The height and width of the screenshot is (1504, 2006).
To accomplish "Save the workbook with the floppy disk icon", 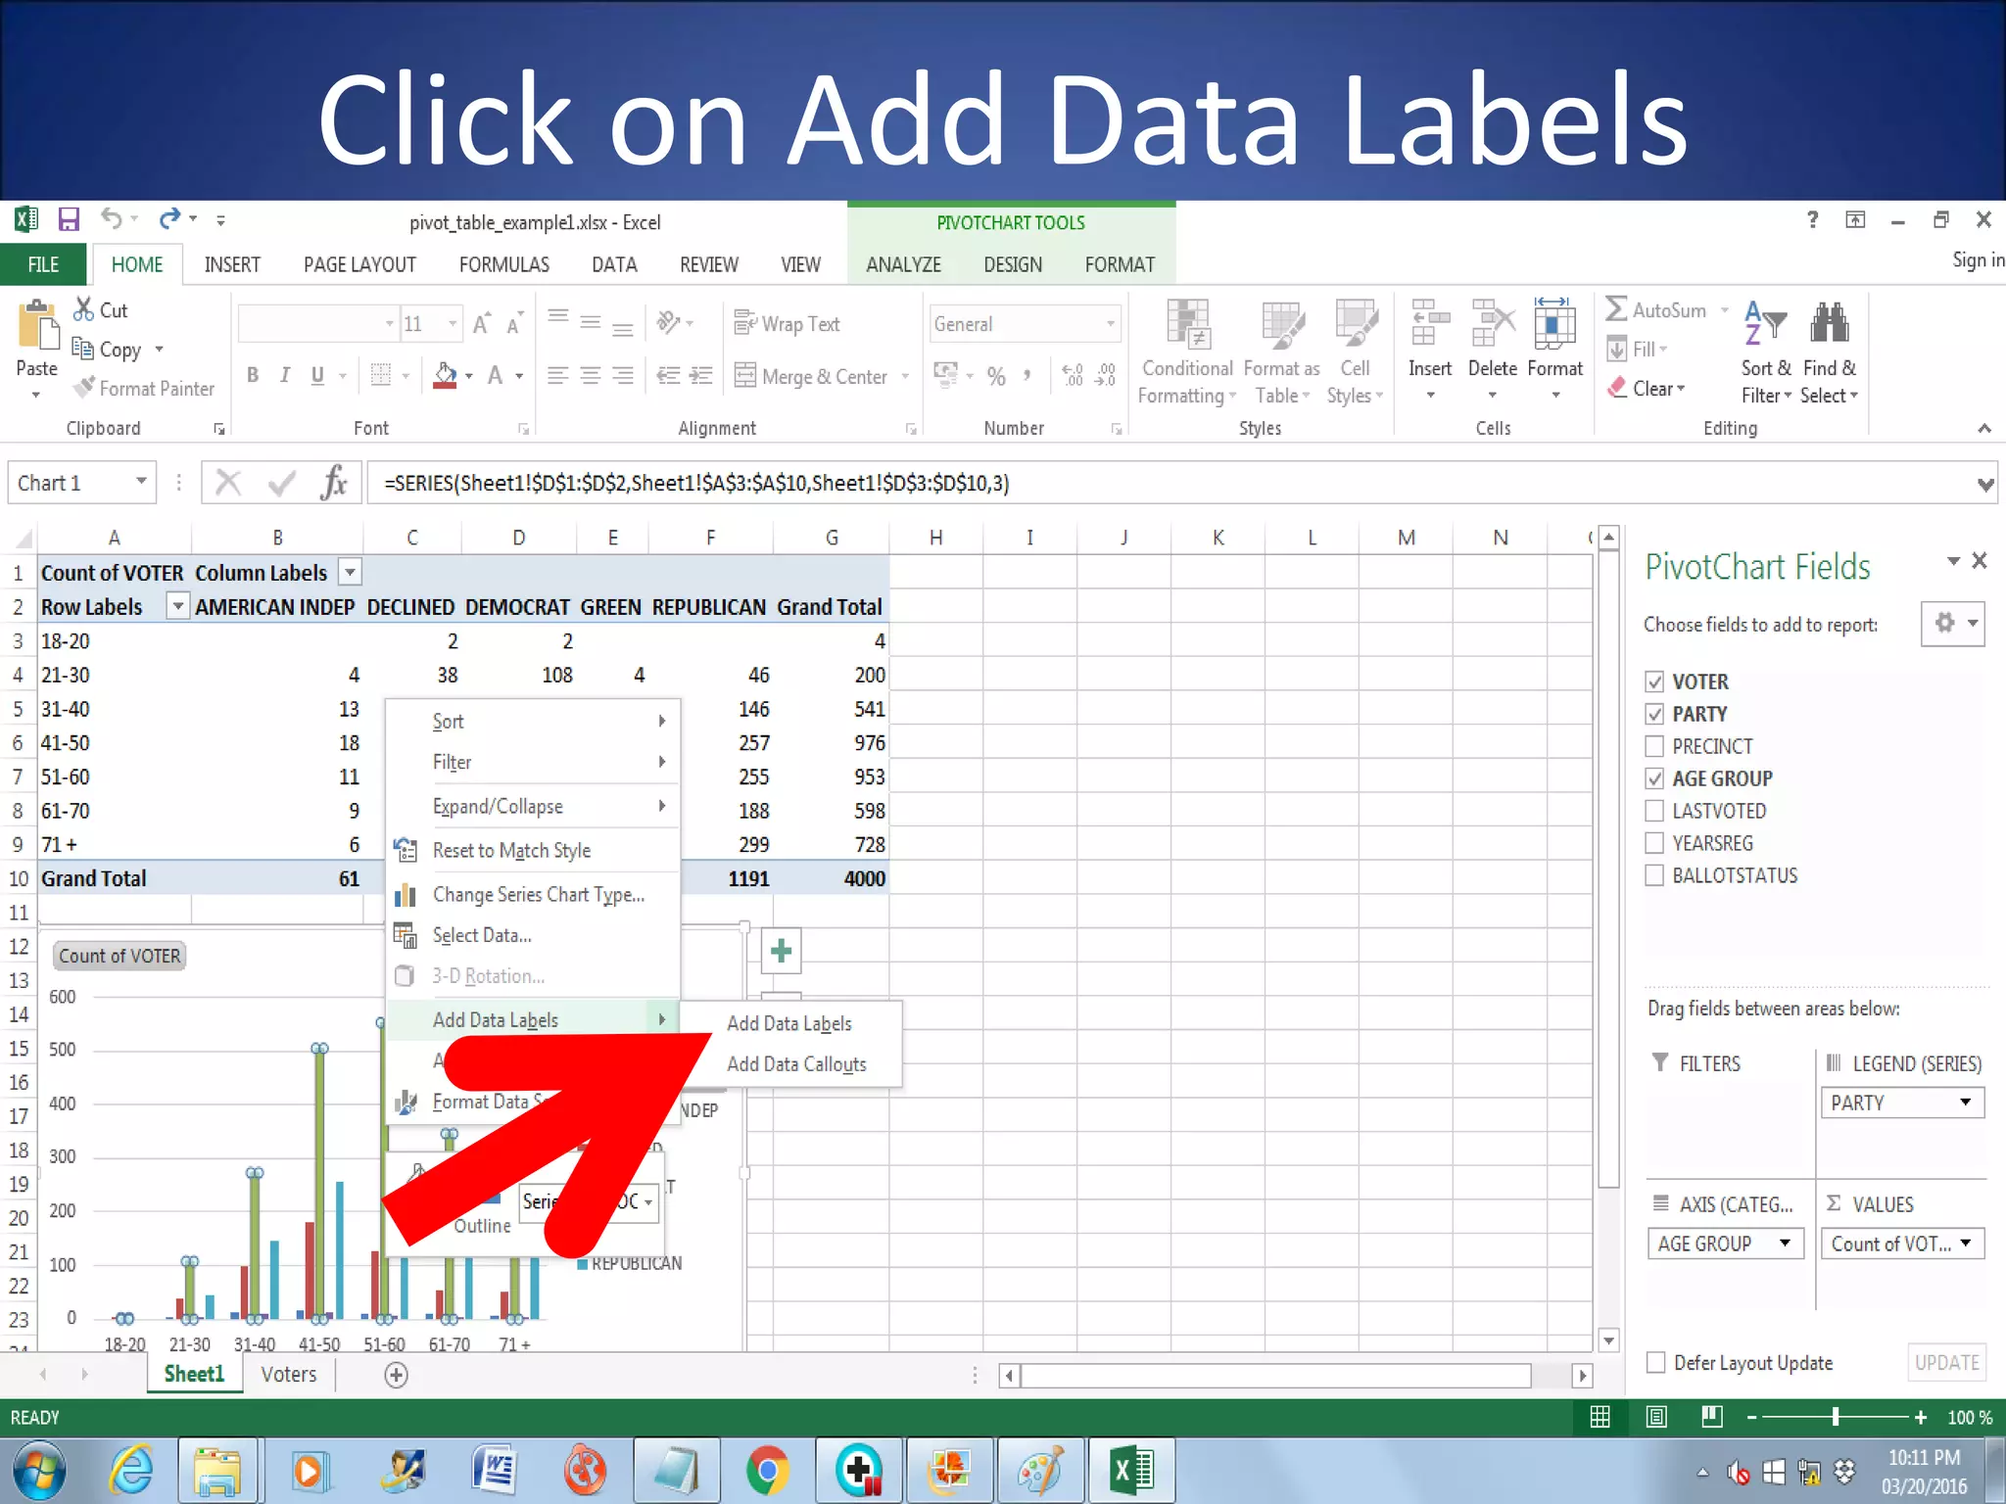I will coord(68,219).
